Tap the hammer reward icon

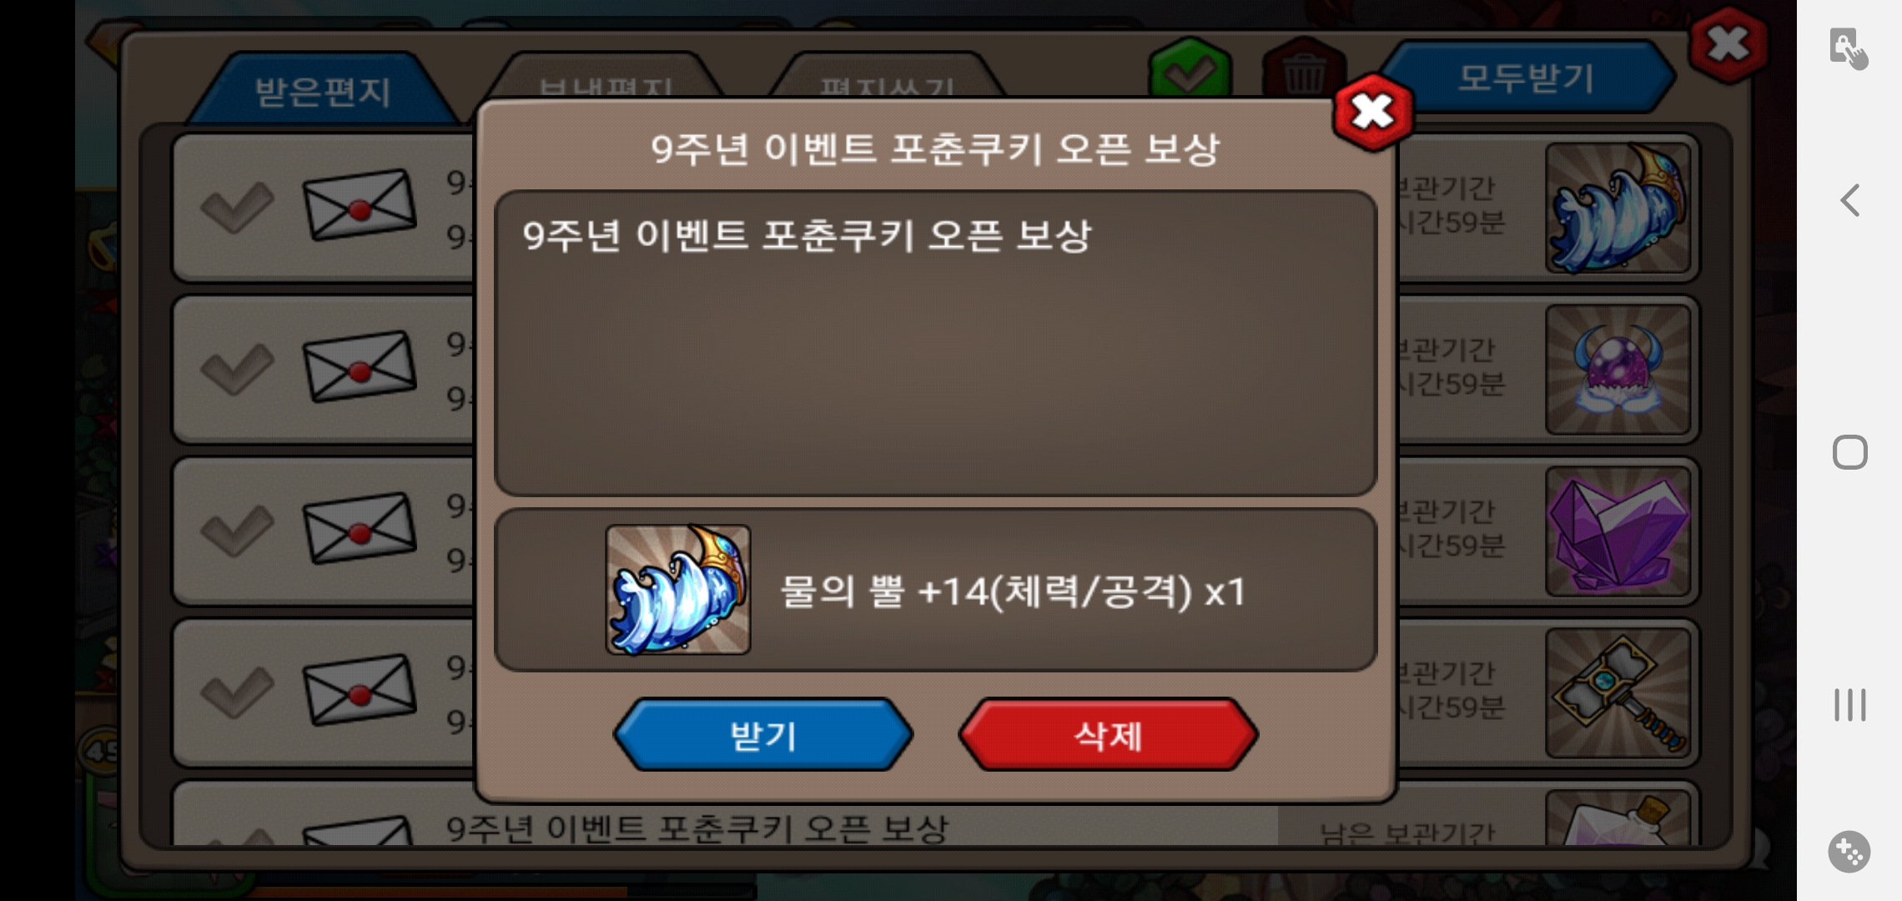(1618, 693)
